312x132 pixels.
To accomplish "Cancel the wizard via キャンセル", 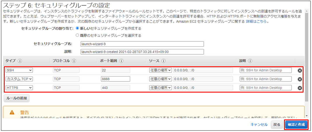I will 259,125.
